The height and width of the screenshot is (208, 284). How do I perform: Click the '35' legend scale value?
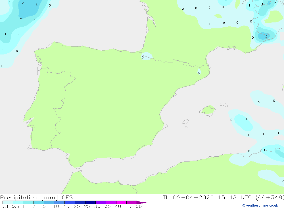(108, 206)
